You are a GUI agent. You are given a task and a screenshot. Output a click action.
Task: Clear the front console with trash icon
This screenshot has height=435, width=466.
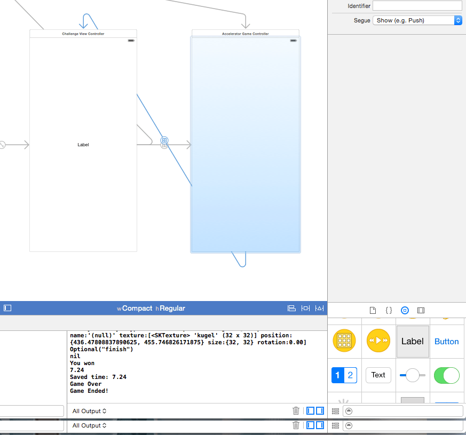[x=296, y=411]
